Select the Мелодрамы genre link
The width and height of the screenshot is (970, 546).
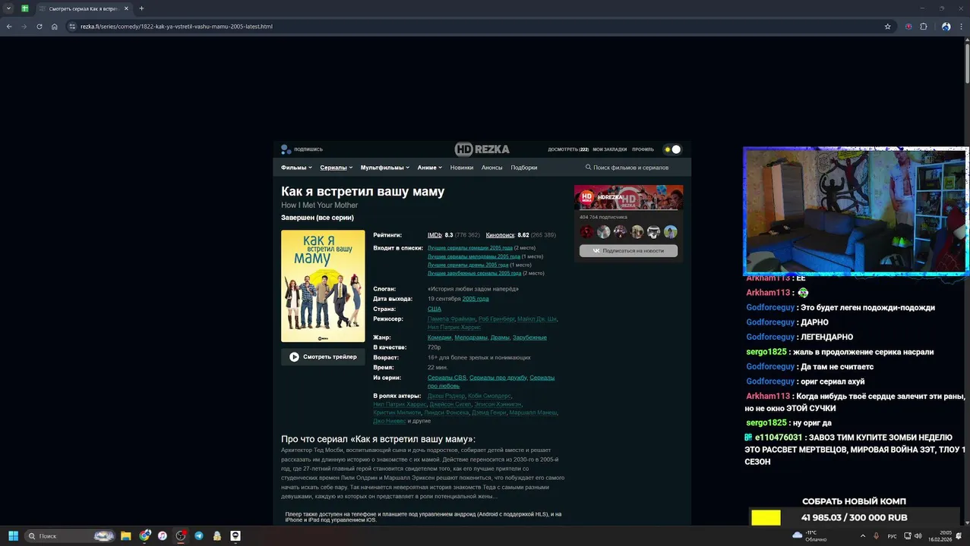point(471,337)
